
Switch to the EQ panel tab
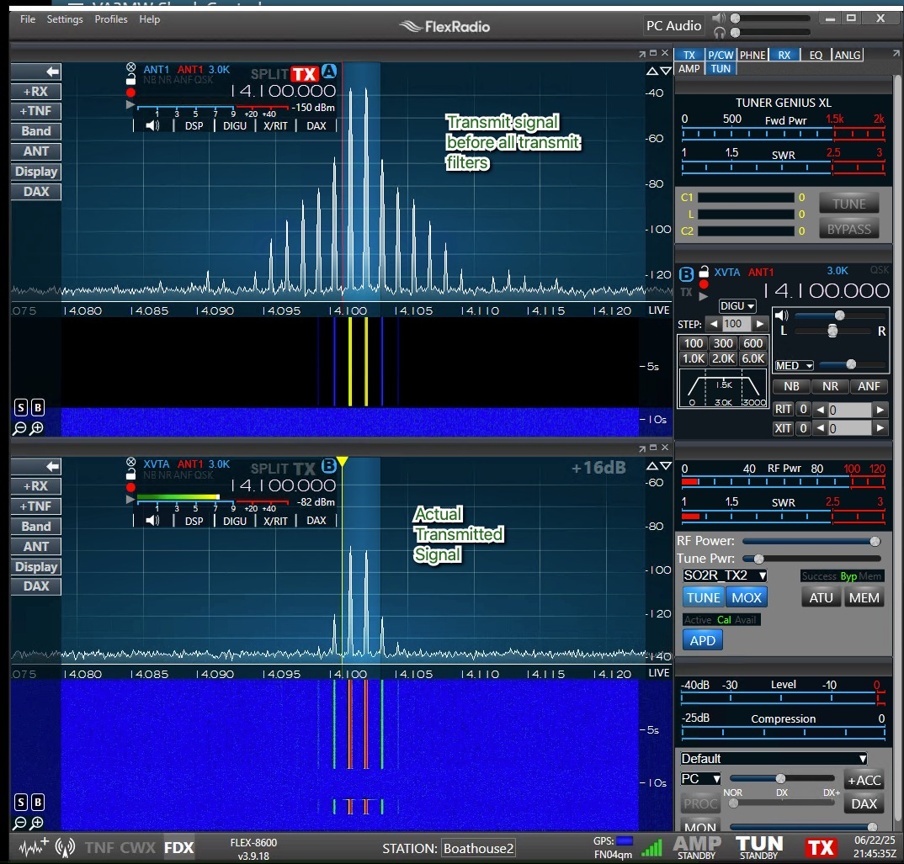tap(816, 55)
